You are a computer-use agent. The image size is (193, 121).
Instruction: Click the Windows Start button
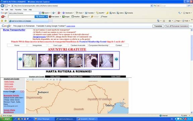click(x=6, y=119)
